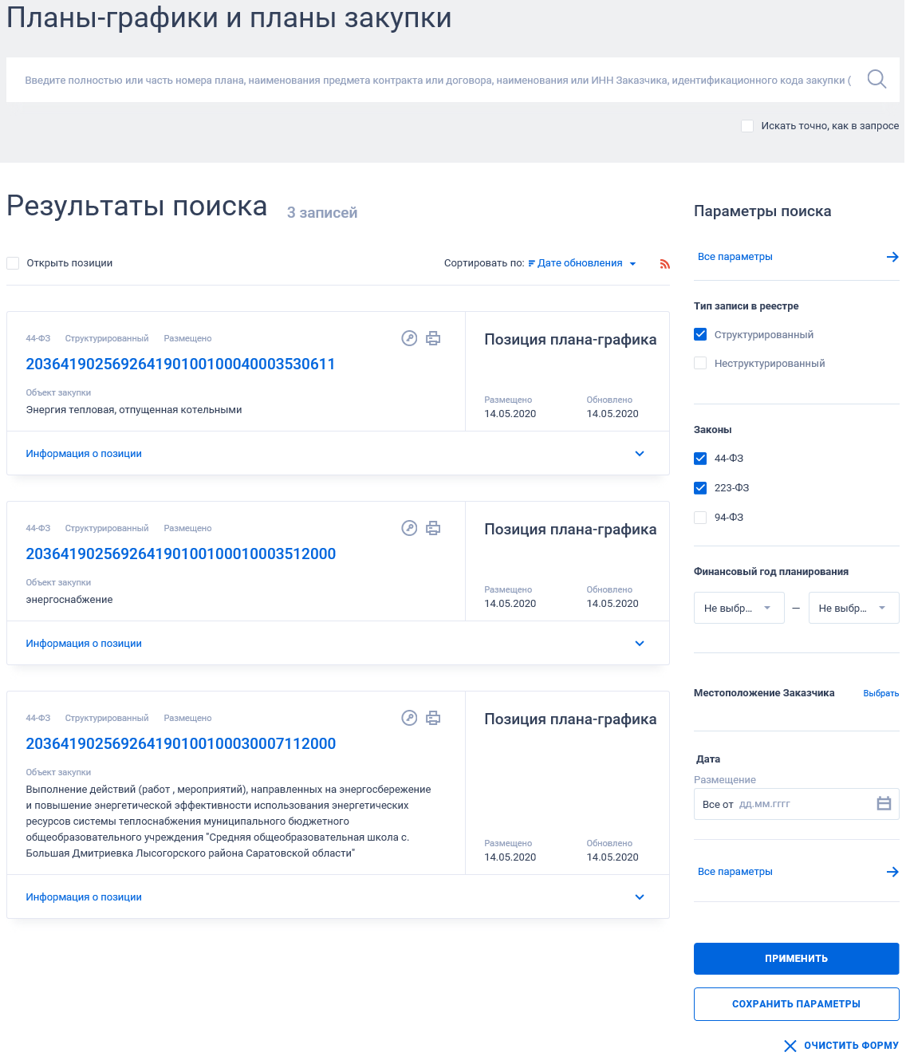Print the plan position ending 3530611
This screenshot has width=906, height=1064.
pyautogui.click(x=433, y=338)
